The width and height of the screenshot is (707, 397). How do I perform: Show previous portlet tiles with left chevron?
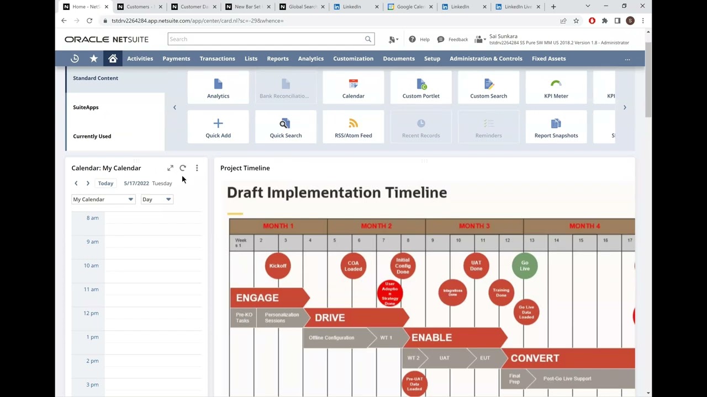click(175, 108)
